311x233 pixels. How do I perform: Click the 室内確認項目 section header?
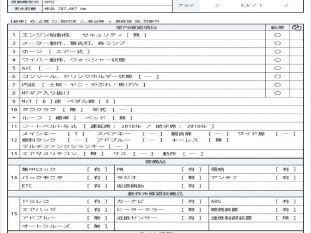point(137,27)
